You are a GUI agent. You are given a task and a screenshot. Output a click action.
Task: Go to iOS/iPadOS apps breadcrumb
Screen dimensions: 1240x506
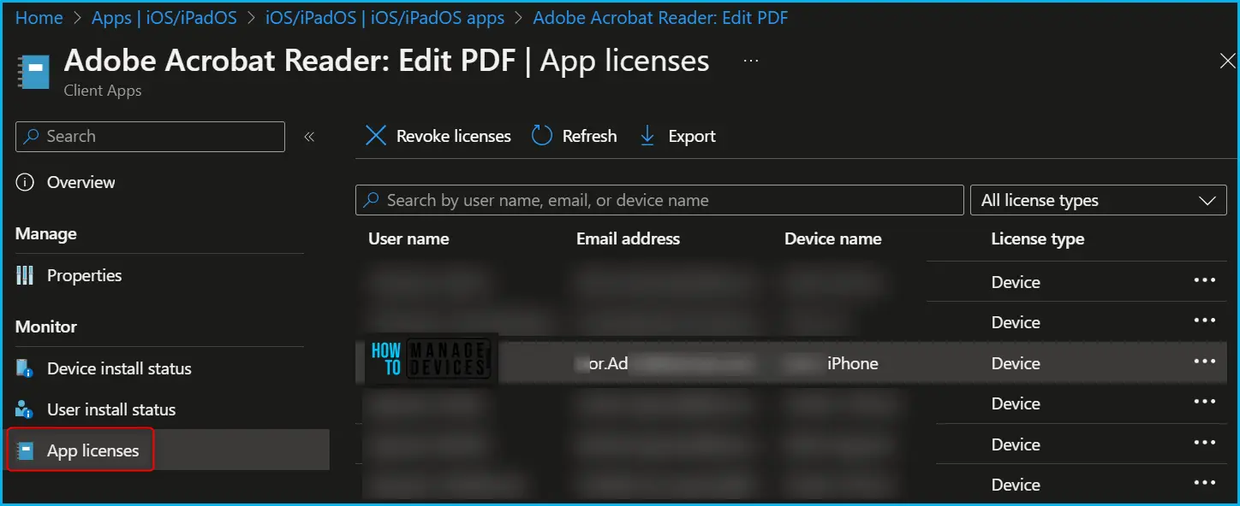point(385,17)
